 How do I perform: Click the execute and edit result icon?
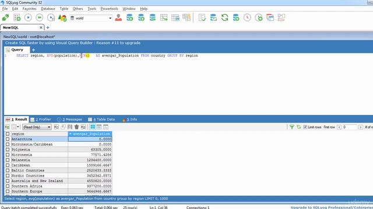51,17
